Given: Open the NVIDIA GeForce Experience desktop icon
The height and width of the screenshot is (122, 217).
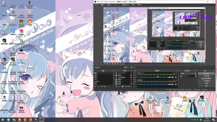Looking at the screenshot, I should [13, 61].
